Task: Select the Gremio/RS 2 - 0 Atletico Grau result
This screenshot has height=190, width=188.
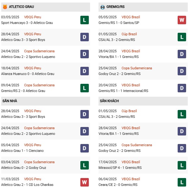Action: pos(23,91)
